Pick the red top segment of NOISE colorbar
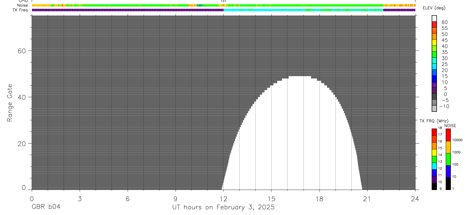This screenshot has width=467, height=215. tap(448, 135)
